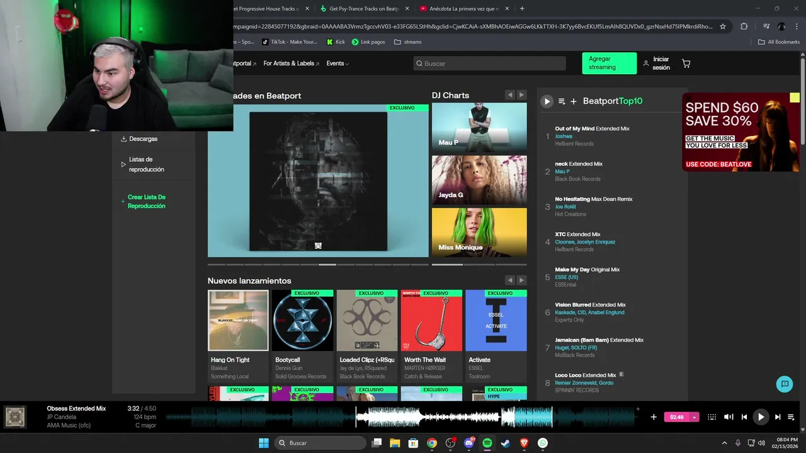
Task: Go to next Nuevos lanzamientos page
Action: (x=521, y=280)
